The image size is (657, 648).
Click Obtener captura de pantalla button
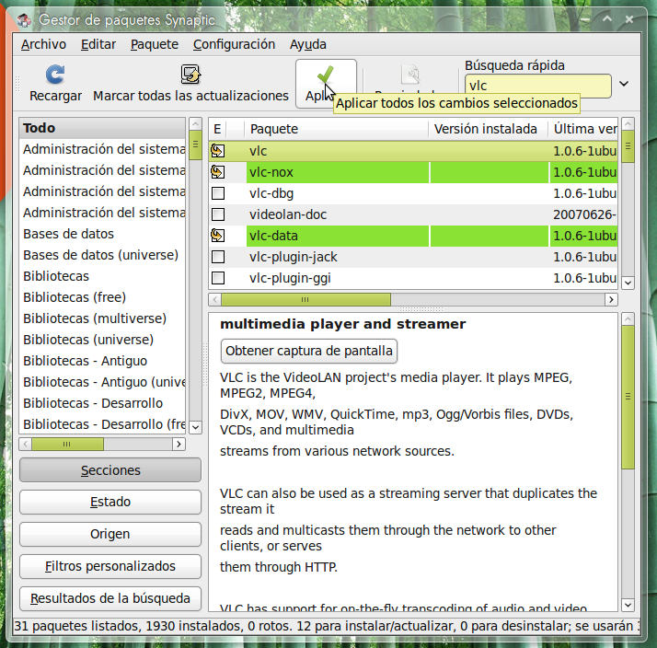point(309,351)
